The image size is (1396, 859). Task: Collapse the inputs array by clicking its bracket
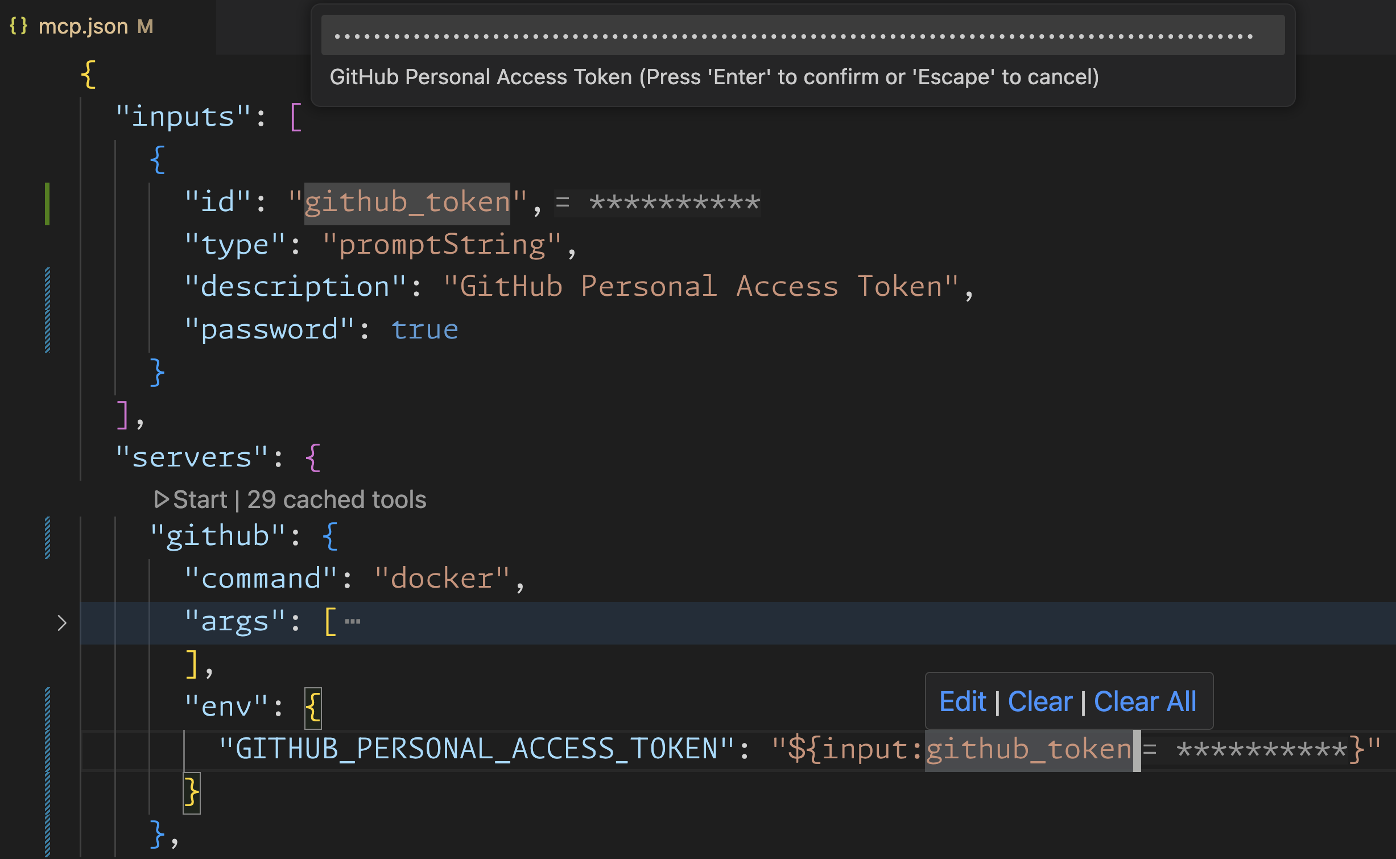coord(295,116)
